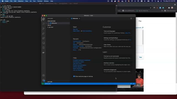
Task: Open the Docker view in activity bar
Action: [43, 53]
